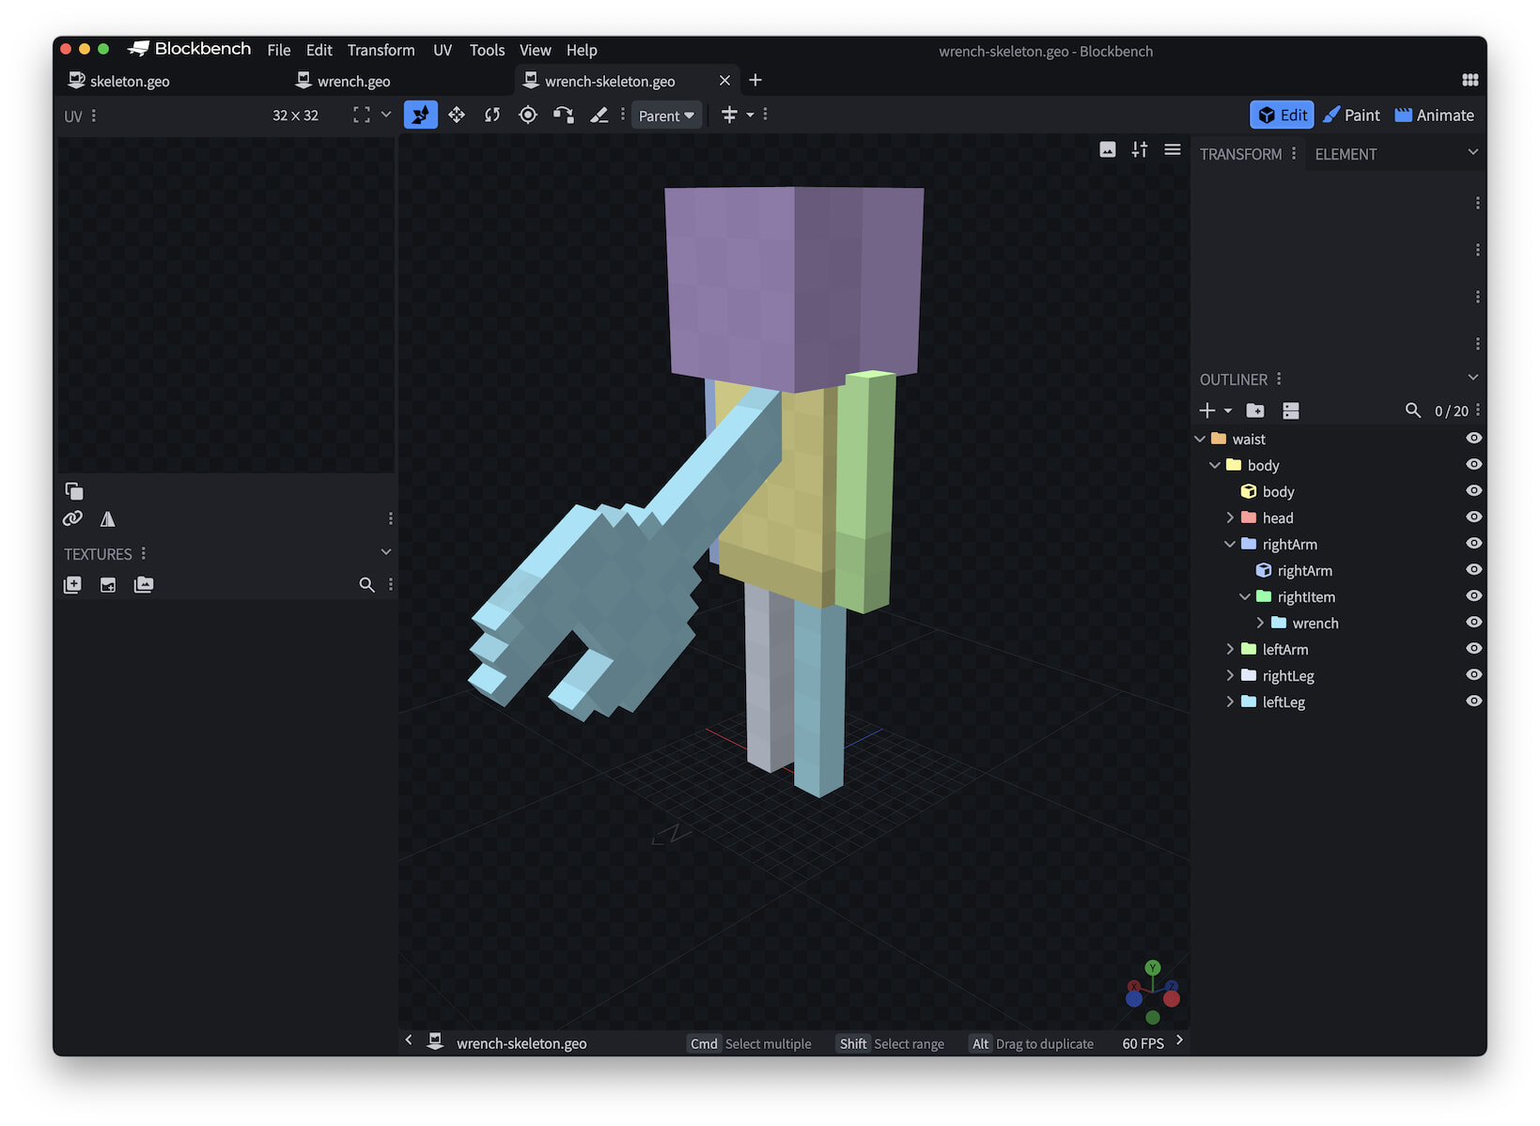The image size is (1540, 1126).
Task: Hide the leftArm group
Action: pos(1474,649)
